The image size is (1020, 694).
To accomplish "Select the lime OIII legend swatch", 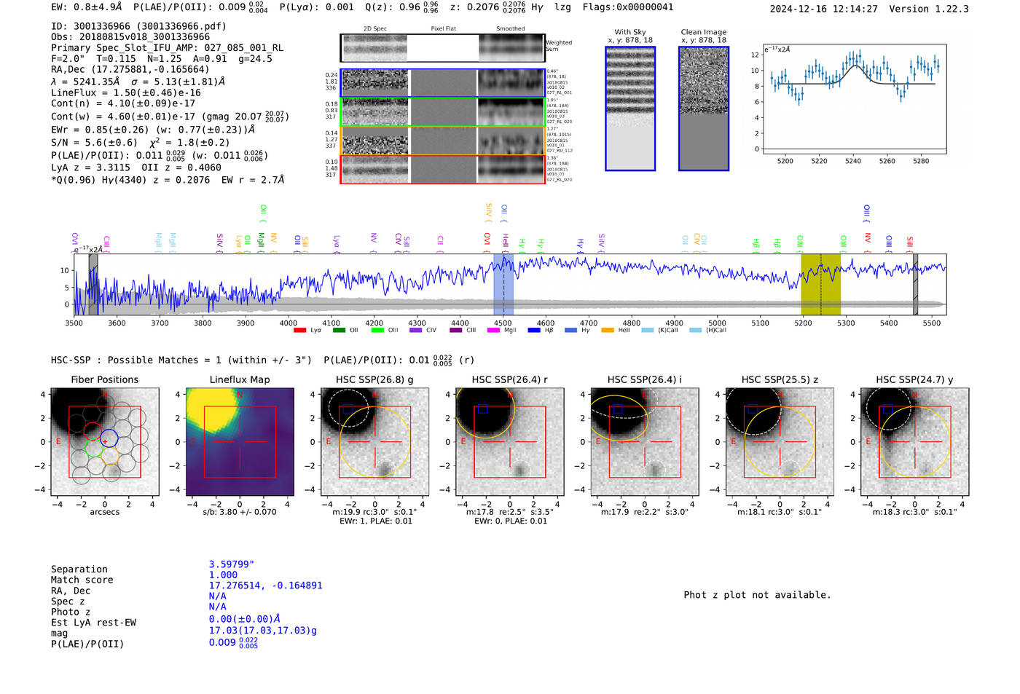I will [x=377, y=331].
